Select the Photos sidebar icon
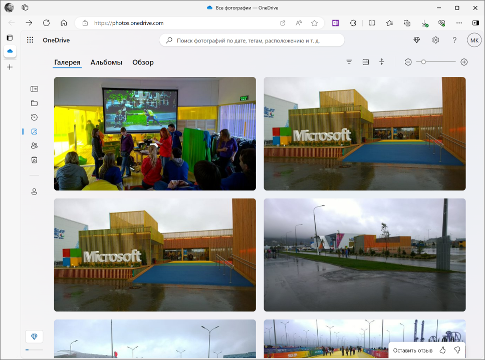 pos(35,131)
